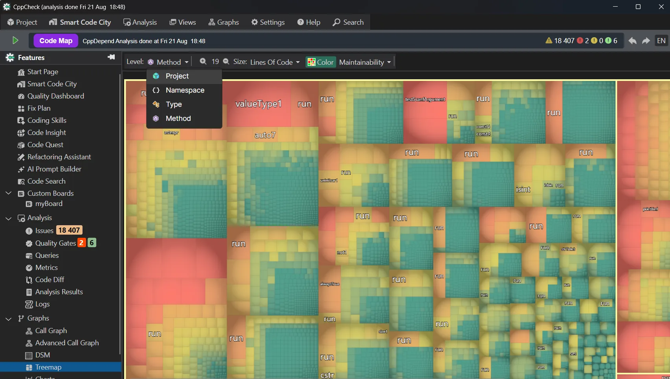Screen dimensions: 670x379
Task: Open the Graphs menu
Action: pyautogui.click(x=224, y=22)
